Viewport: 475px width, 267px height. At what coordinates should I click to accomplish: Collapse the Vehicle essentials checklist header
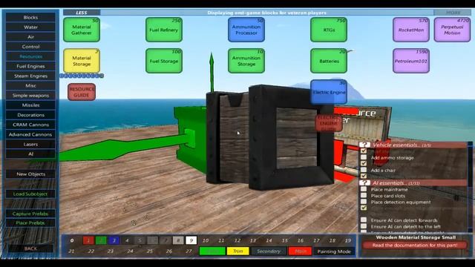413,145
